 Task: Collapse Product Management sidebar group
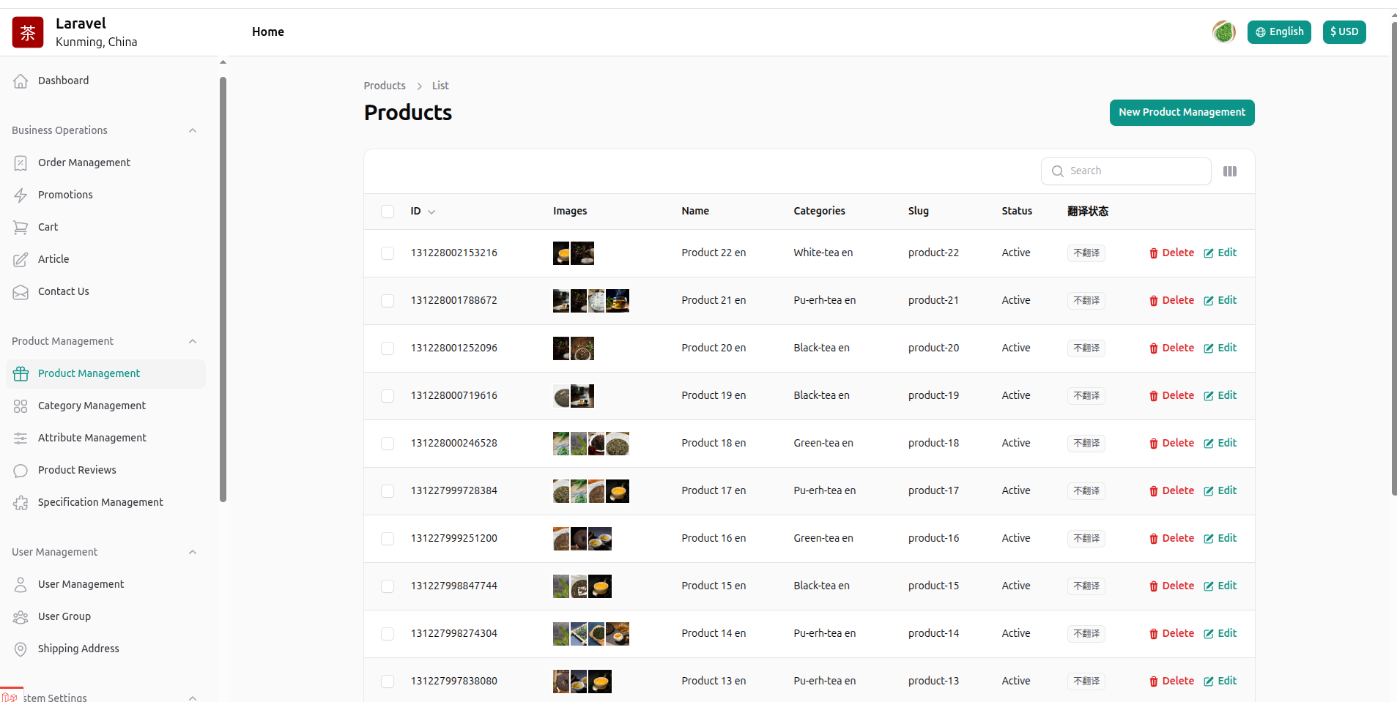click(193, 342)
